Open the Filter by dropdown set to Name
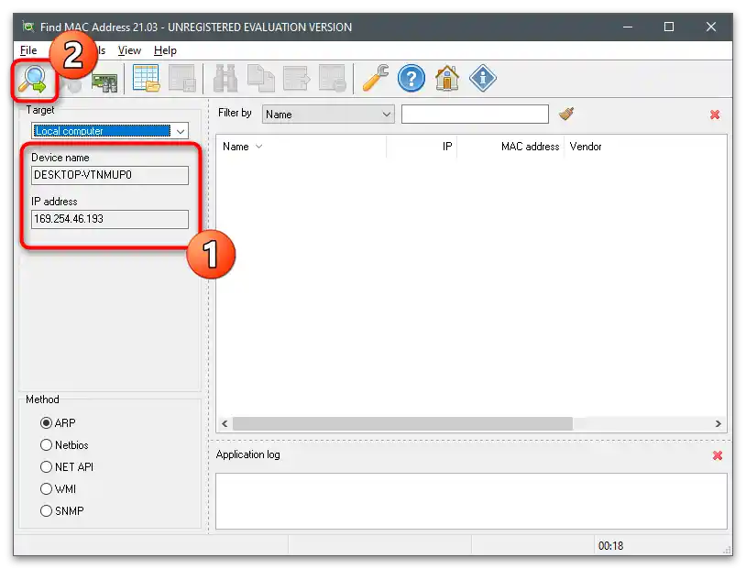 (328, 115)
